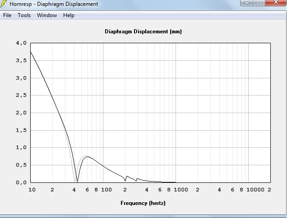Click the Frequency (hertz) axis label

[143, 203]
